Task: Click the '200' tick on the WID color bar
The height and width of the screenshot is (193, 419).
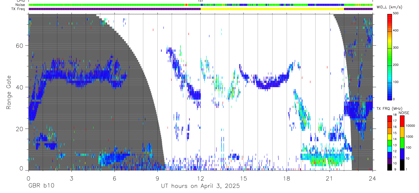Action: 396,65
